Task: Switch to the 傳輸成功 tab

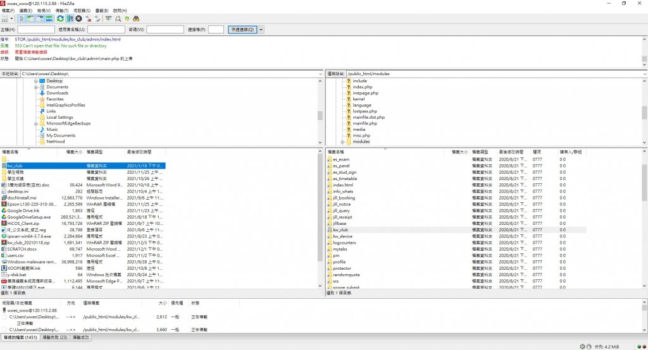Action: coord(81,337)
